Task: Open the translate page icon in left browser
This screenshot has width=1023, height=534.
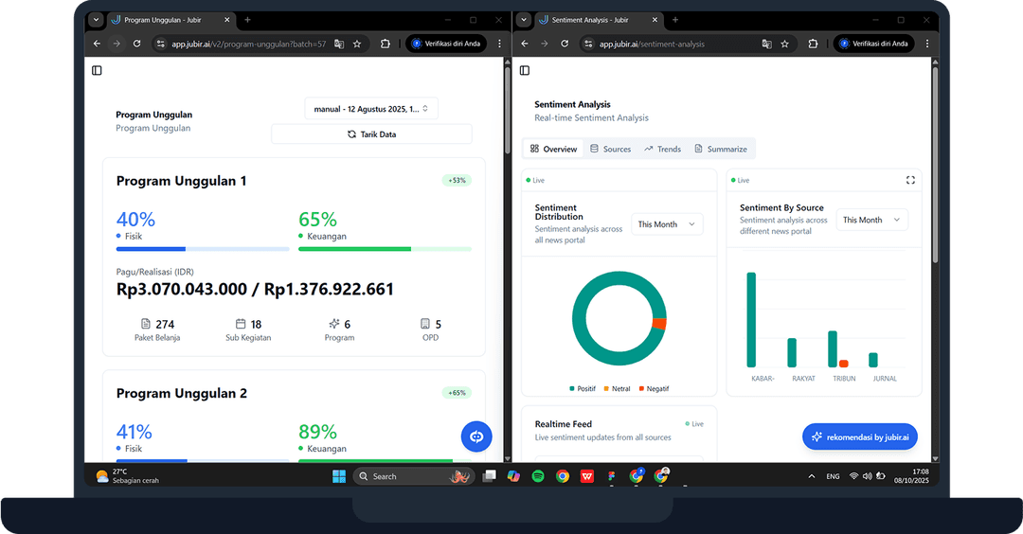Action: (337, 44)
